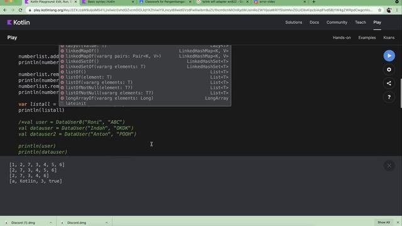Choose linkedSetOf(vararg elements: T) suggestion
This screenshot has height=226, width=402.
click(x=145, y=67)
